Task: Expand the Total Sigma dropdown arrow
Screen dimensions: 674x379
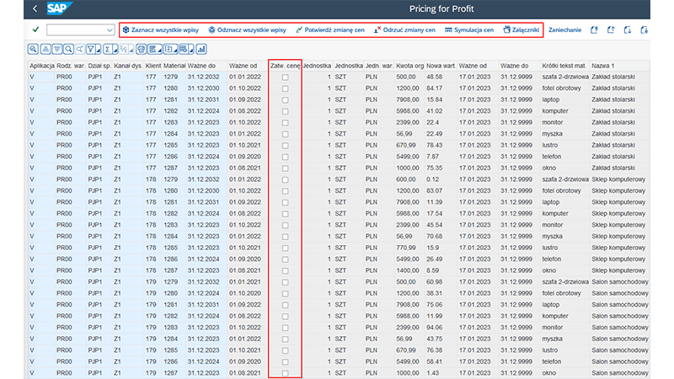Action: (x=115, y=49)
